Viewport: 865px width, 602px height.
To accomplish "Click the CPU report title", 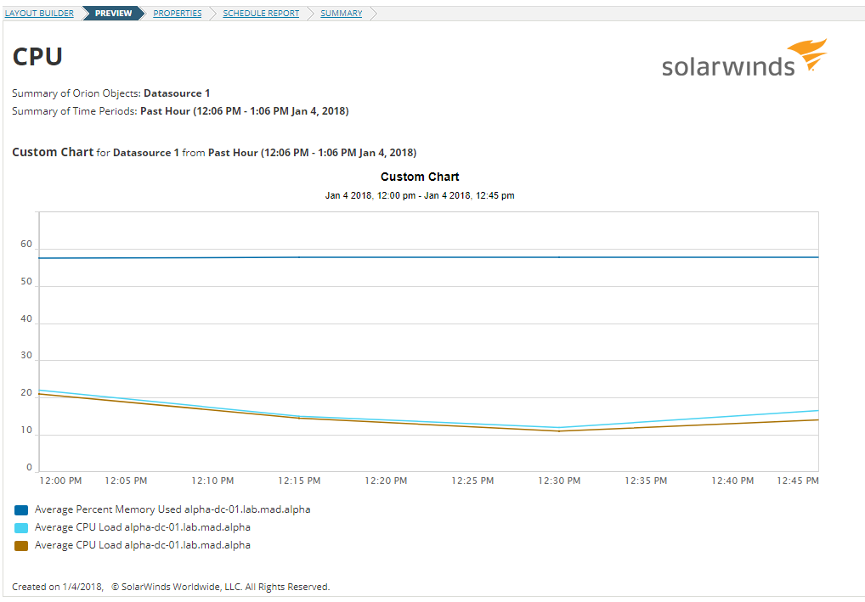I will (x=37, y=57).
